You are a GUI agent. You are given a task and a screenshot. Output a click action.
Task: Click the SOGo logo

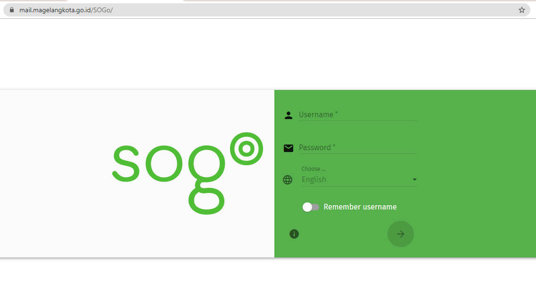[x=188, y=174]
